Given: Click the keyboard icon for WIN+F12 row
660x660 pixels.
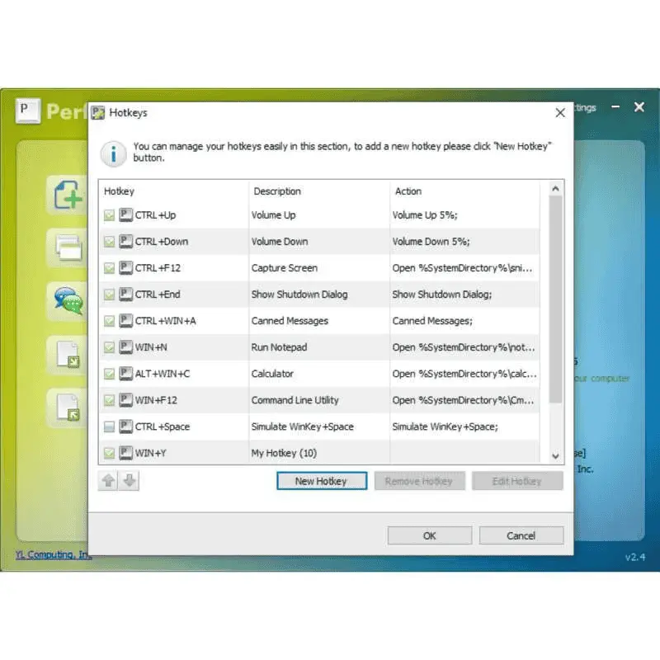Looking at the screenshot, I should tap(125, 400).
